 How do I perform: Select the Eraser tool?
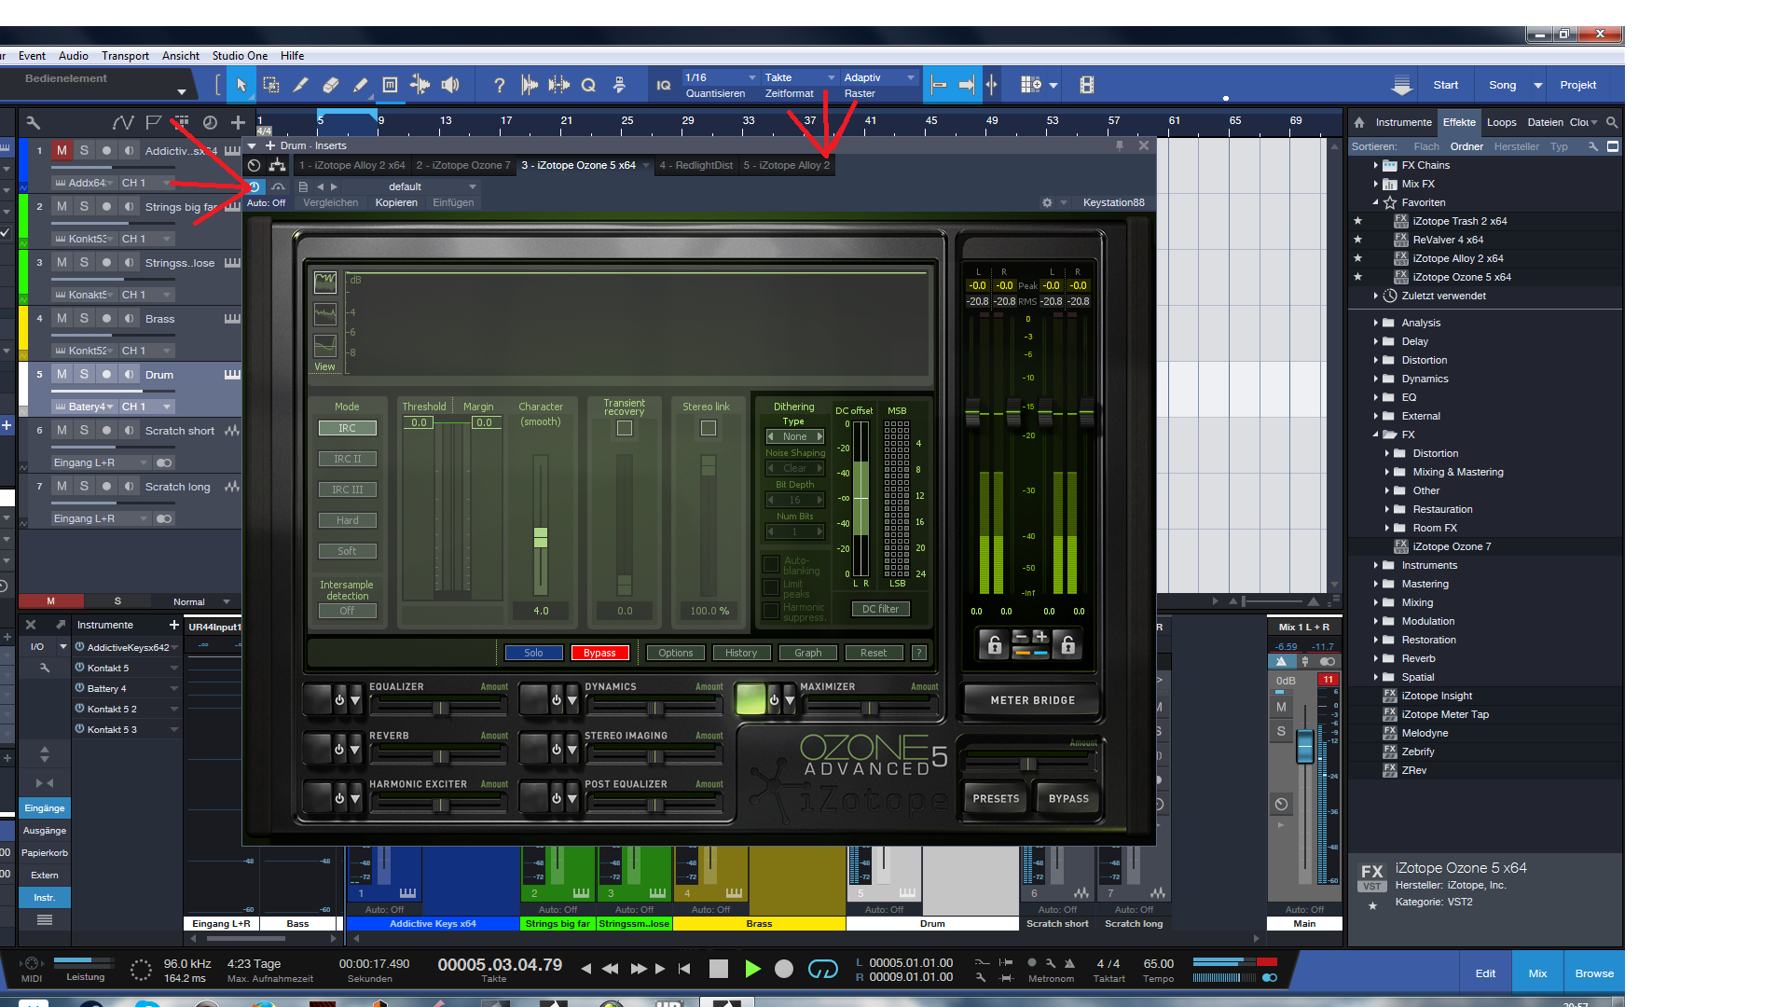(330, 85)
